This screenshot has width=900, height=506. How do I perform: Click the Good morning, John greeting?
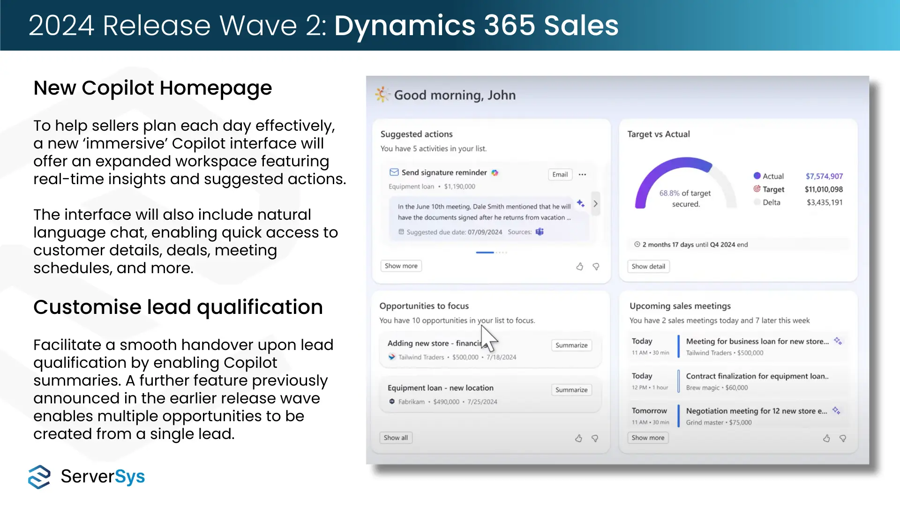(455, 95)
